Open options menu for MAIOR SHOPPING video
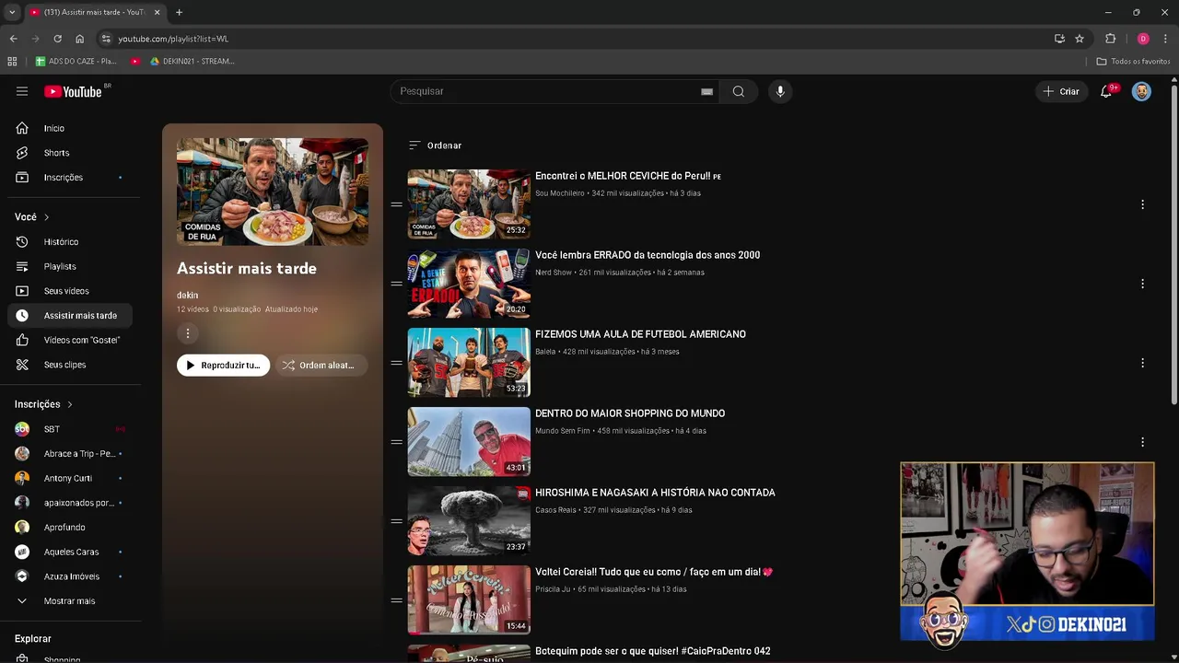Viewport: 1179px width, 663px height. [x=1142, y=442]
